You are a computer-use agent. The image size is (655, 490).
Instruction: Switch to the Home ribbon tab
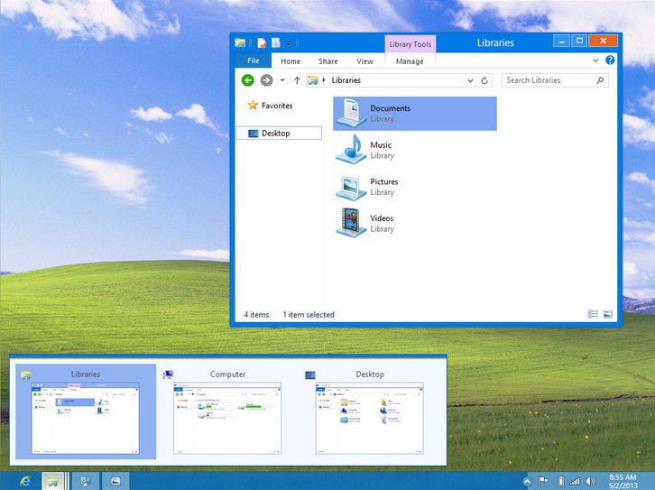[x=291, y=61]
